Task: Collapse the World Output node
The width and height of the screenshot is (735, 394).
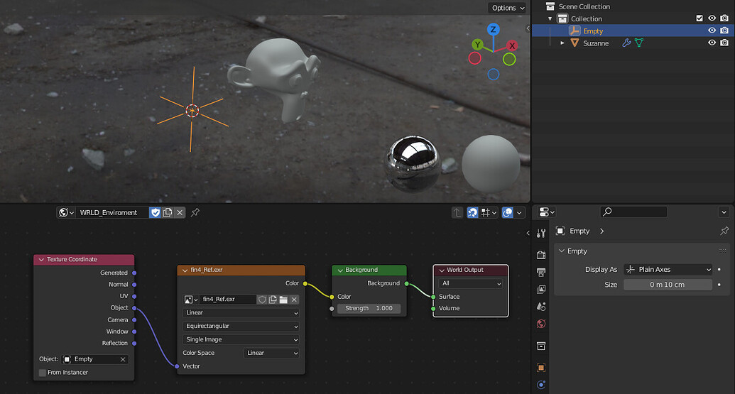Action: [x=442, y=270]
